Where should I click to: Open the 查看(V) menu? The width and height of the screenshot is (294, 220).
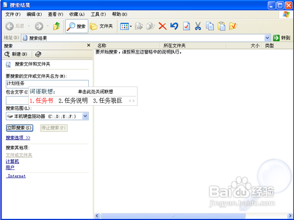click(56, 14)
